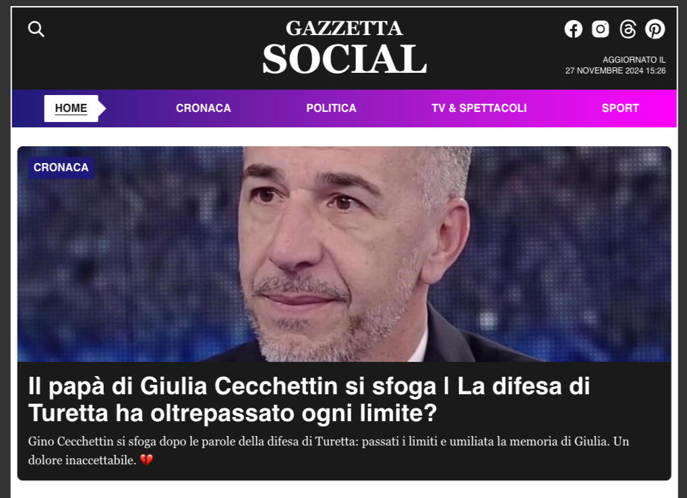
Task: Go to CRONACA in the navigation bar
Action: (x=204, y=108)
